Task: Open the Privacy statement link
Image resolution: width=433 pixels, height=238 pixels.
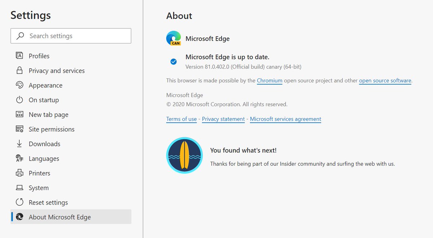Action: 223,119
